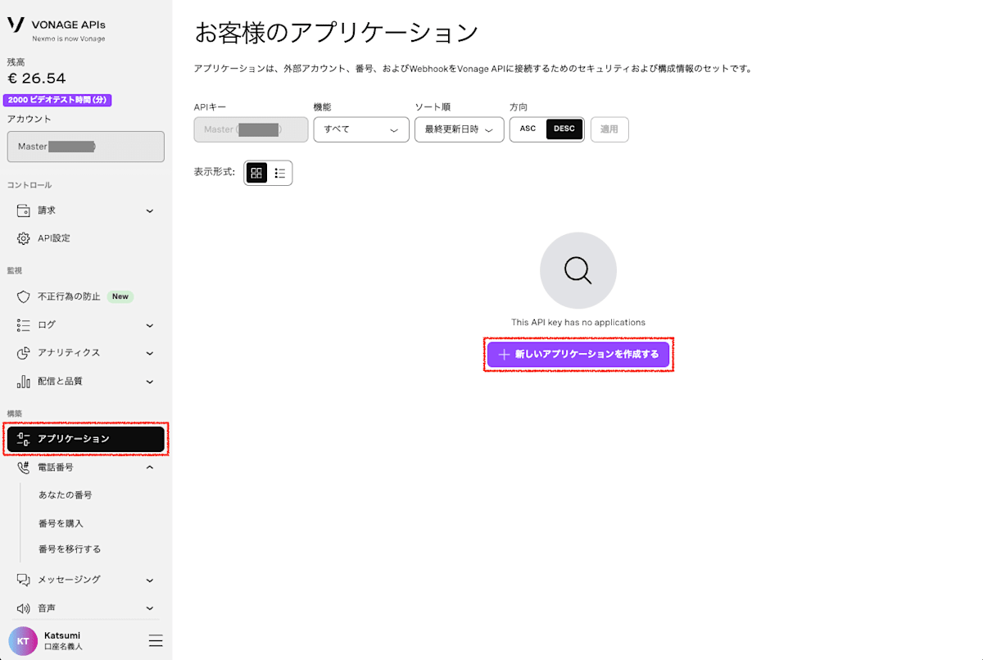Viewport: 983px width, 660px height.
Task: Click the アプリケーション sidebar icon
Action: (24, 439)
